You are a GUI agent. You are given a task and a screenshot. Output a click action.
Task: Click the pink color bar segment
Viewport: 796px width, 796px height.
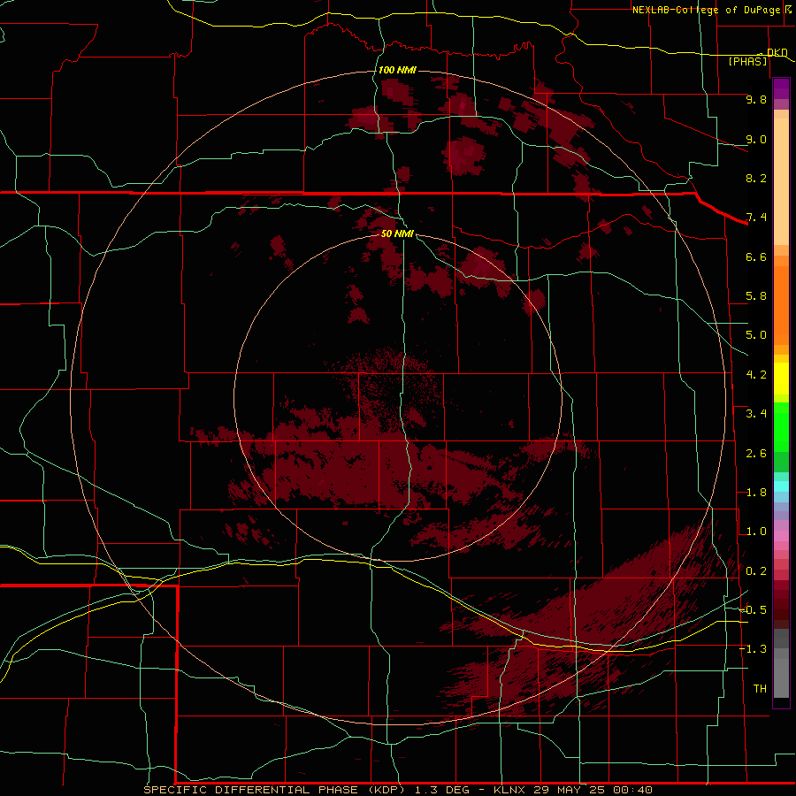pos(781,536)
